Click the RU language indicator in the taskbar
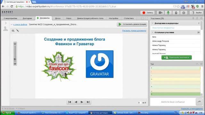205x115 pixels. [176, 112]
